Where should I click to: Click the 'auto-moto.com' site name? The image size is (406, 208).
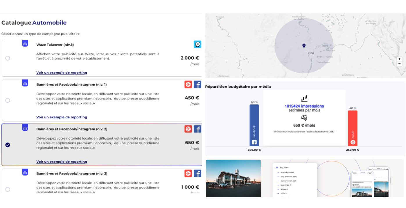coord(287,173)
